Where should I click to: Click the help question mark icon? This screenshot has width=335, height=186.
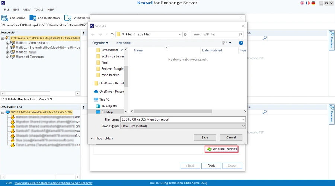pyautogui.click(x=241, y=43)
